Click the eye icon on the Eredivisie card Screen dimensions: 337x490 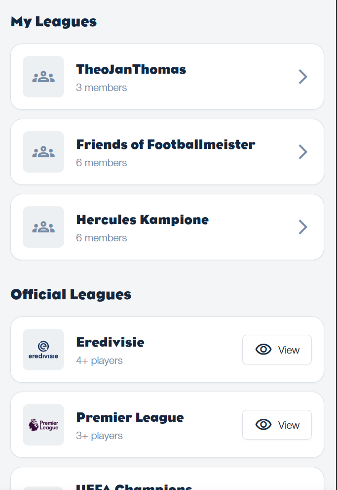click(x=263, y=350)
